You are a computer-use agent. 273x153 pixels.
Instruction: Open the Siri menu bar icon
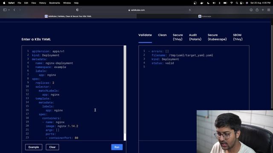[247, 3]
